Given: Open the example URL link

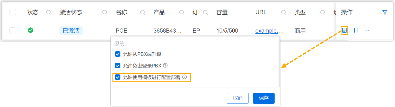Looking at the screenshot, I should [x=269, y=31].
